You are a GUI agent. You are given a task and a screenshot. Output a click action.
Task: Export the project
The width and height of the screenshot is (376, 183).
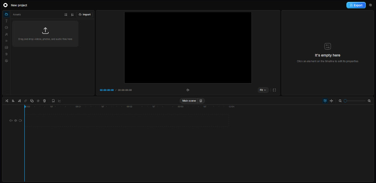(356, 5)
